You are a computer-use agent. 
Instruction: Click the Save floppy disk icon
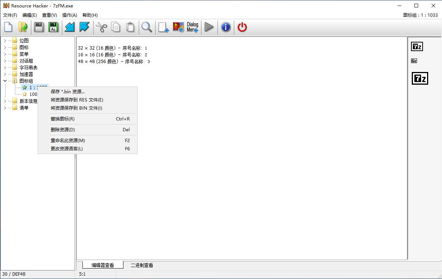tap(39, 27)
